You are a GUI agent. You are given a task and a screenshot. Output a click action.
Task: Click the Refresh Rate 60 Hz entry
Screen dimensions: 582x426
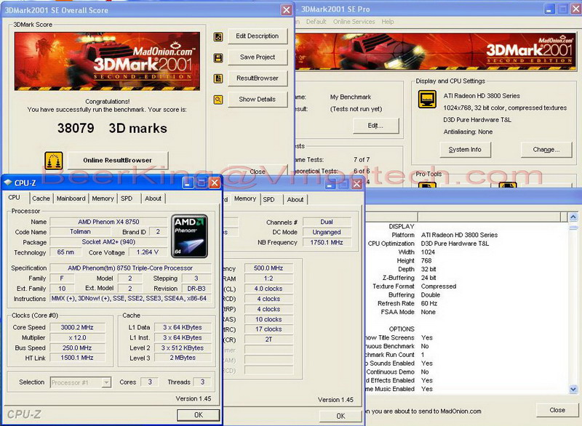[429, 303]
